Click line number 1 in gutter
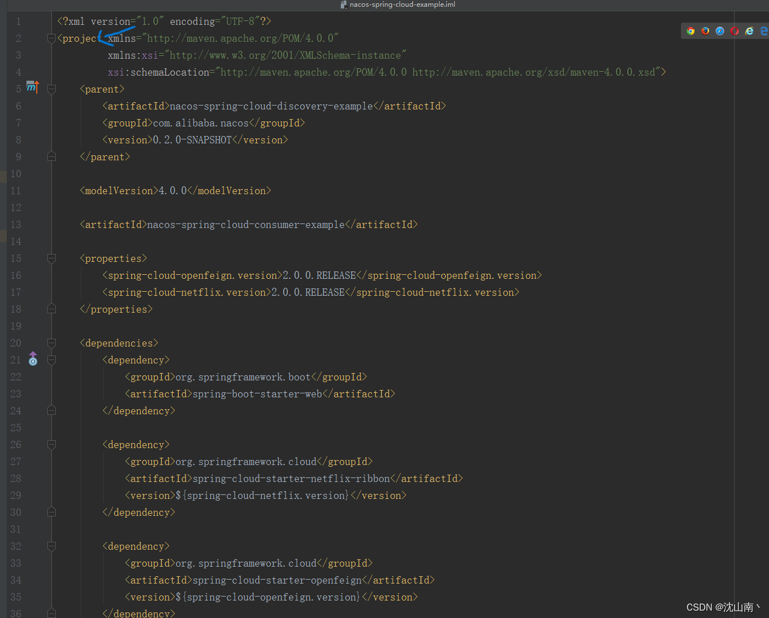The image size is (769, 618). click(19, 21)
